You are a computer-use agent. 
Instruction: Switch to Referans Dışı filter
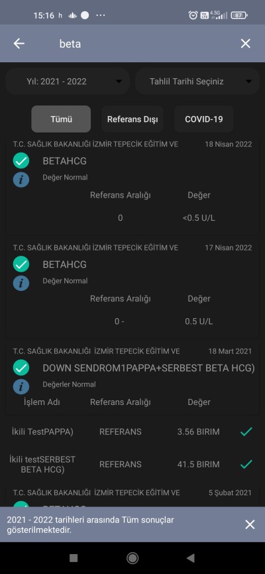pos(132,119)
